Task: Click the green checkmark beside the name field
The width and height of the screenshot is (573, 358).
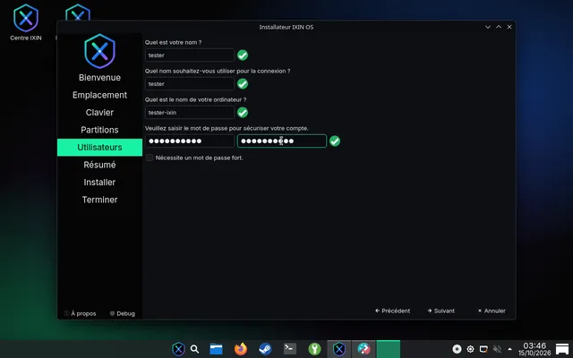Action: click(x=243, y=55)
